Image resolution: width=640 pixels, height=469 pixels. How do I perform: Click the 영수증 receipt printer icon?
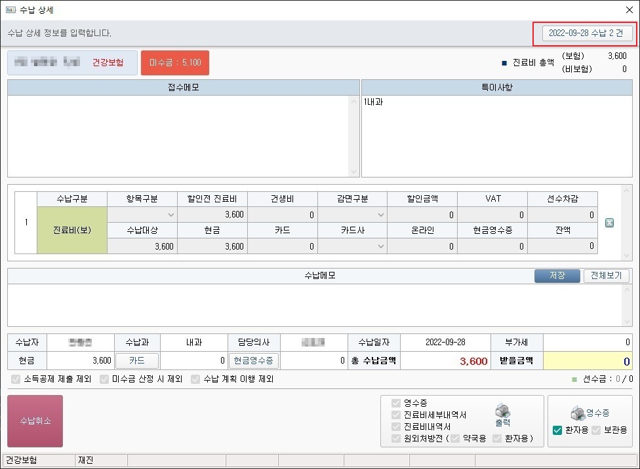578,413
